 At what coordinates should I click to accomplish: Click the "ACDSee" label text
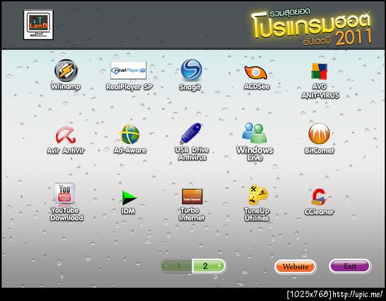[257, 86]
